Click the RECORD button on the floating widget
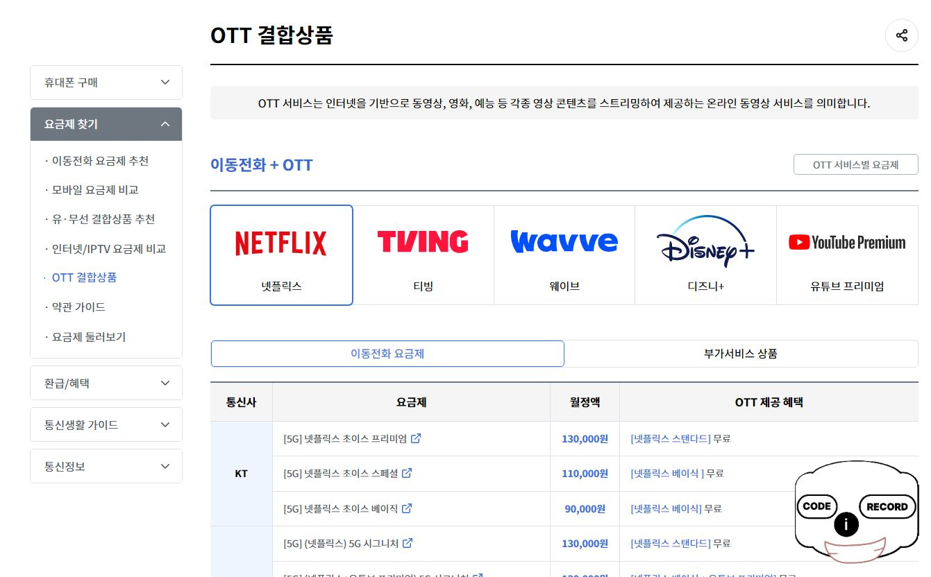Image resolution: width=931 pixels, height=577 pixels. click(x=887, y=506)
